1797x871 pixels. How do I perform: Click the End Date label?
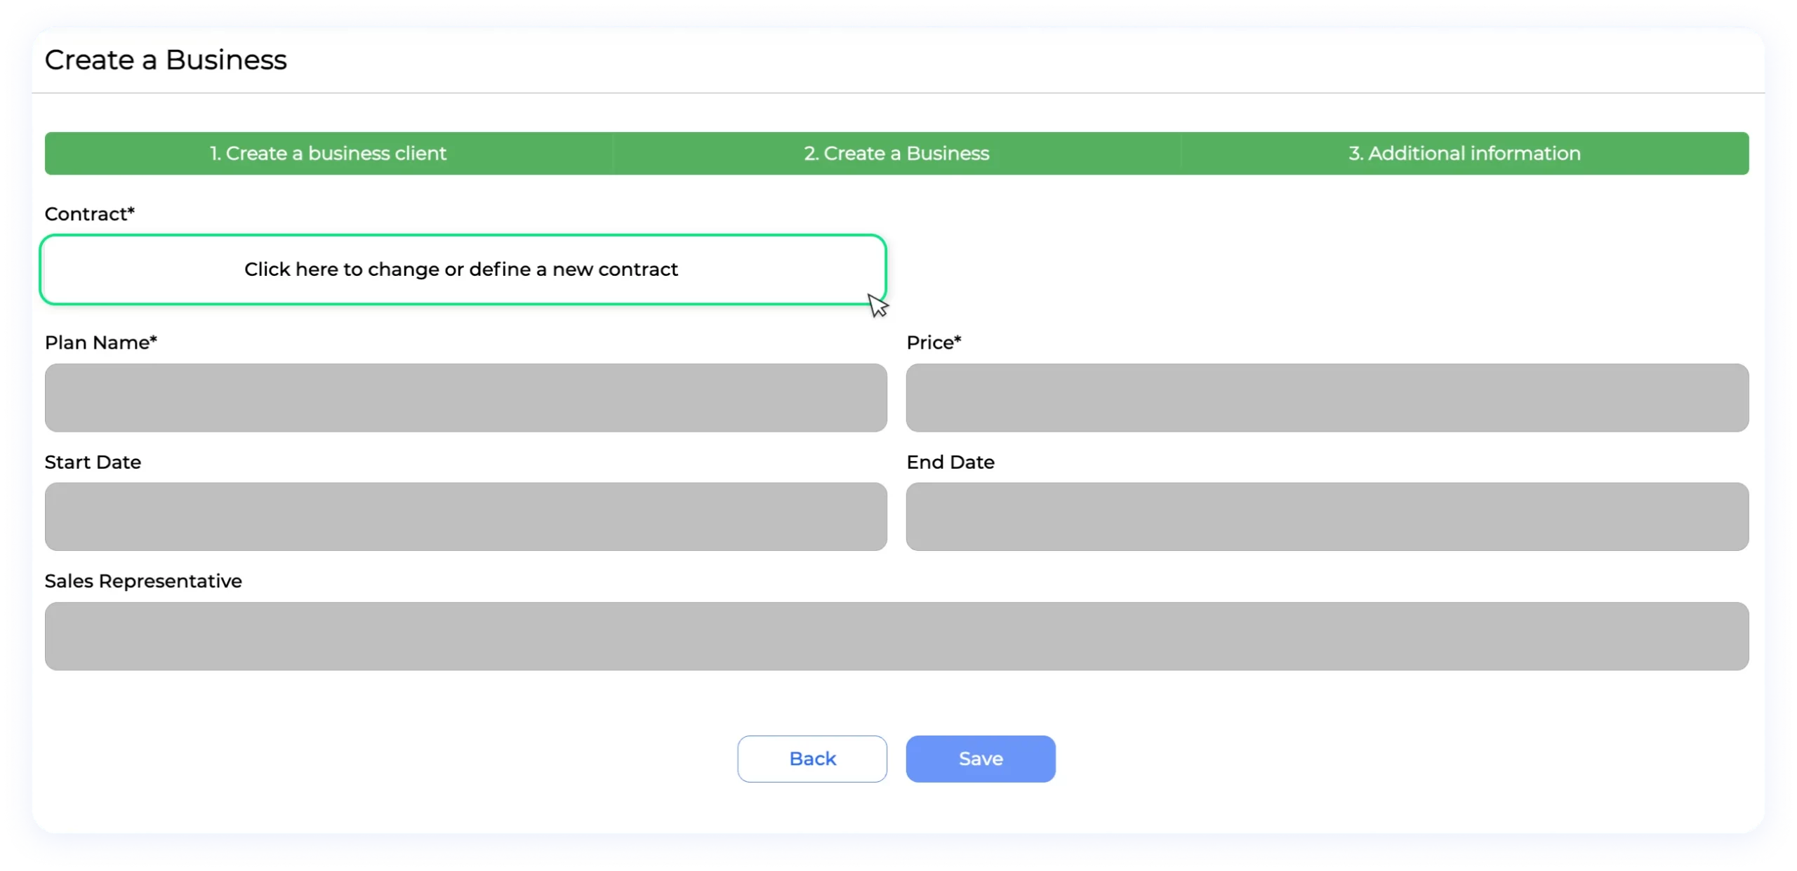coord(950,463)
